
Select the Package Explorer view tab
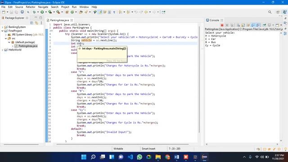point(14,18)
